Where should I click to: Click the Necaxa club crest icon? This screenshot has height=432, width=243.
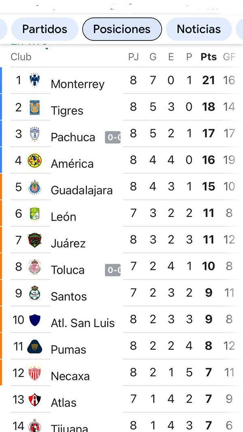point(35,373)
